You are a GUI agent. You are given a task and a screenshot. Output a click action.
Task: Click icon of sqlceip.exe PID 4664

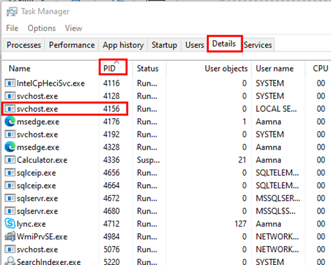click(x=10, y=185)
